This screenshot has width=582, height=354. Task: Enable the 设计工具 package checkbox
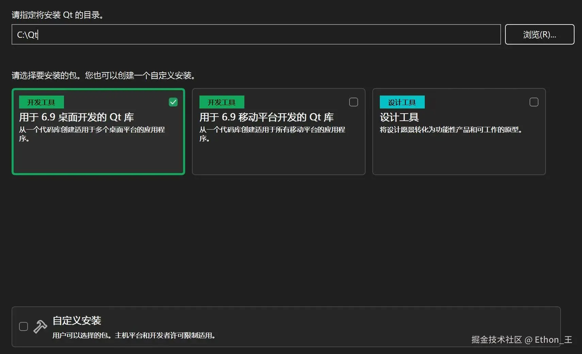(534, 102)
